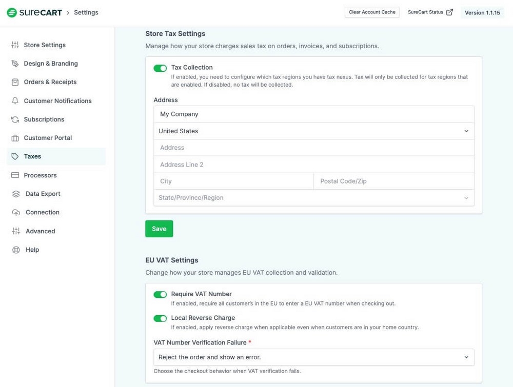
Task: Click the Design & Branding pen icon
Action: click(15, 64)
